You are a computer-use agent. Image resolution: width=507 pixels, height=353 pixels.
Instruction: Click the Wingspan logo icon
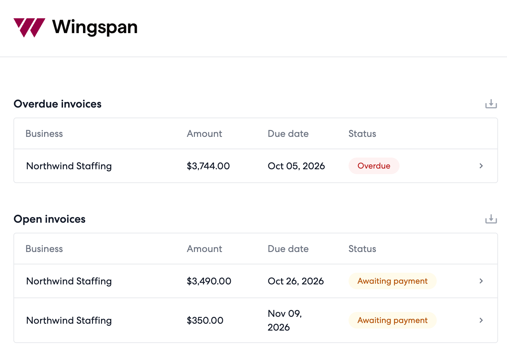29,28
